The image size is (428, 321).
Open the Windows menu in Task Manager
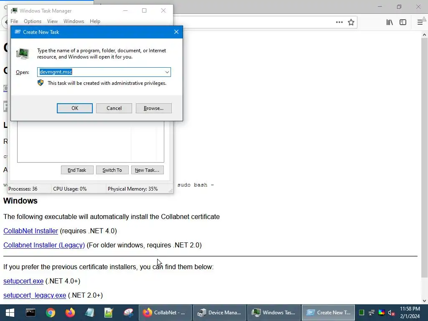tap(74, 21)
